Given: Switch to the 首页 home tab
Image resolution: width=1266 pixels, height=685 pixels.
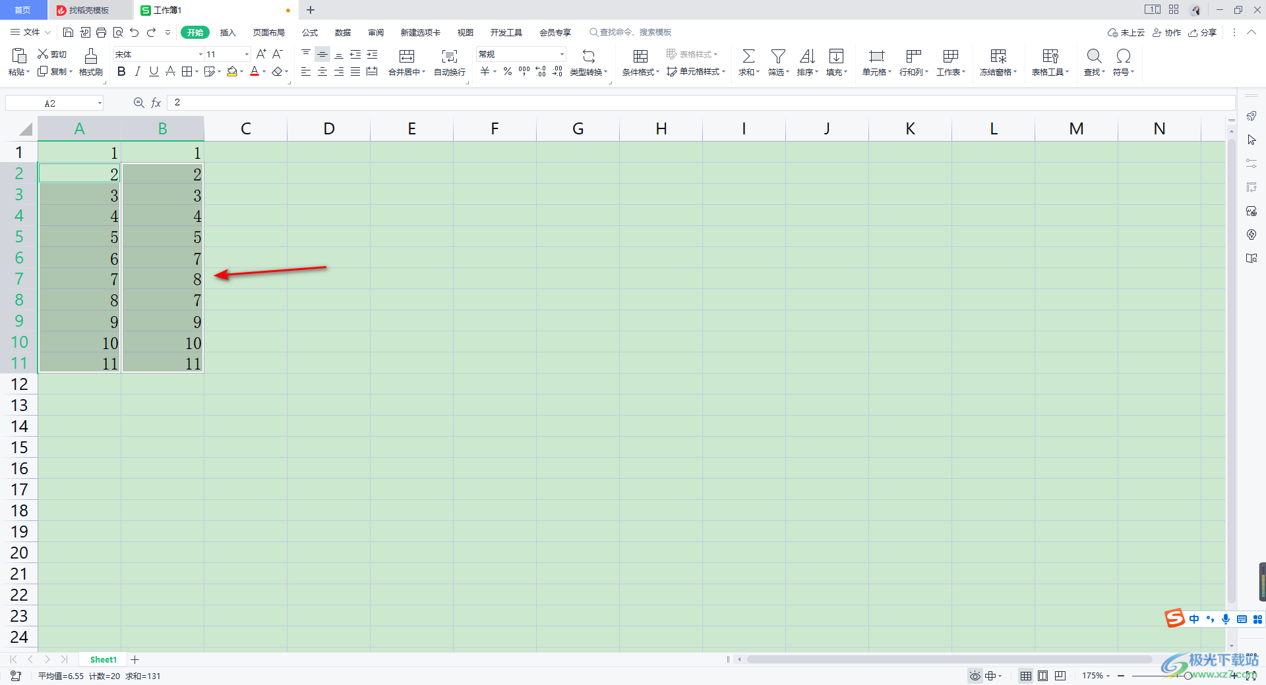Looking at the screenshot, I should (23, 10).
